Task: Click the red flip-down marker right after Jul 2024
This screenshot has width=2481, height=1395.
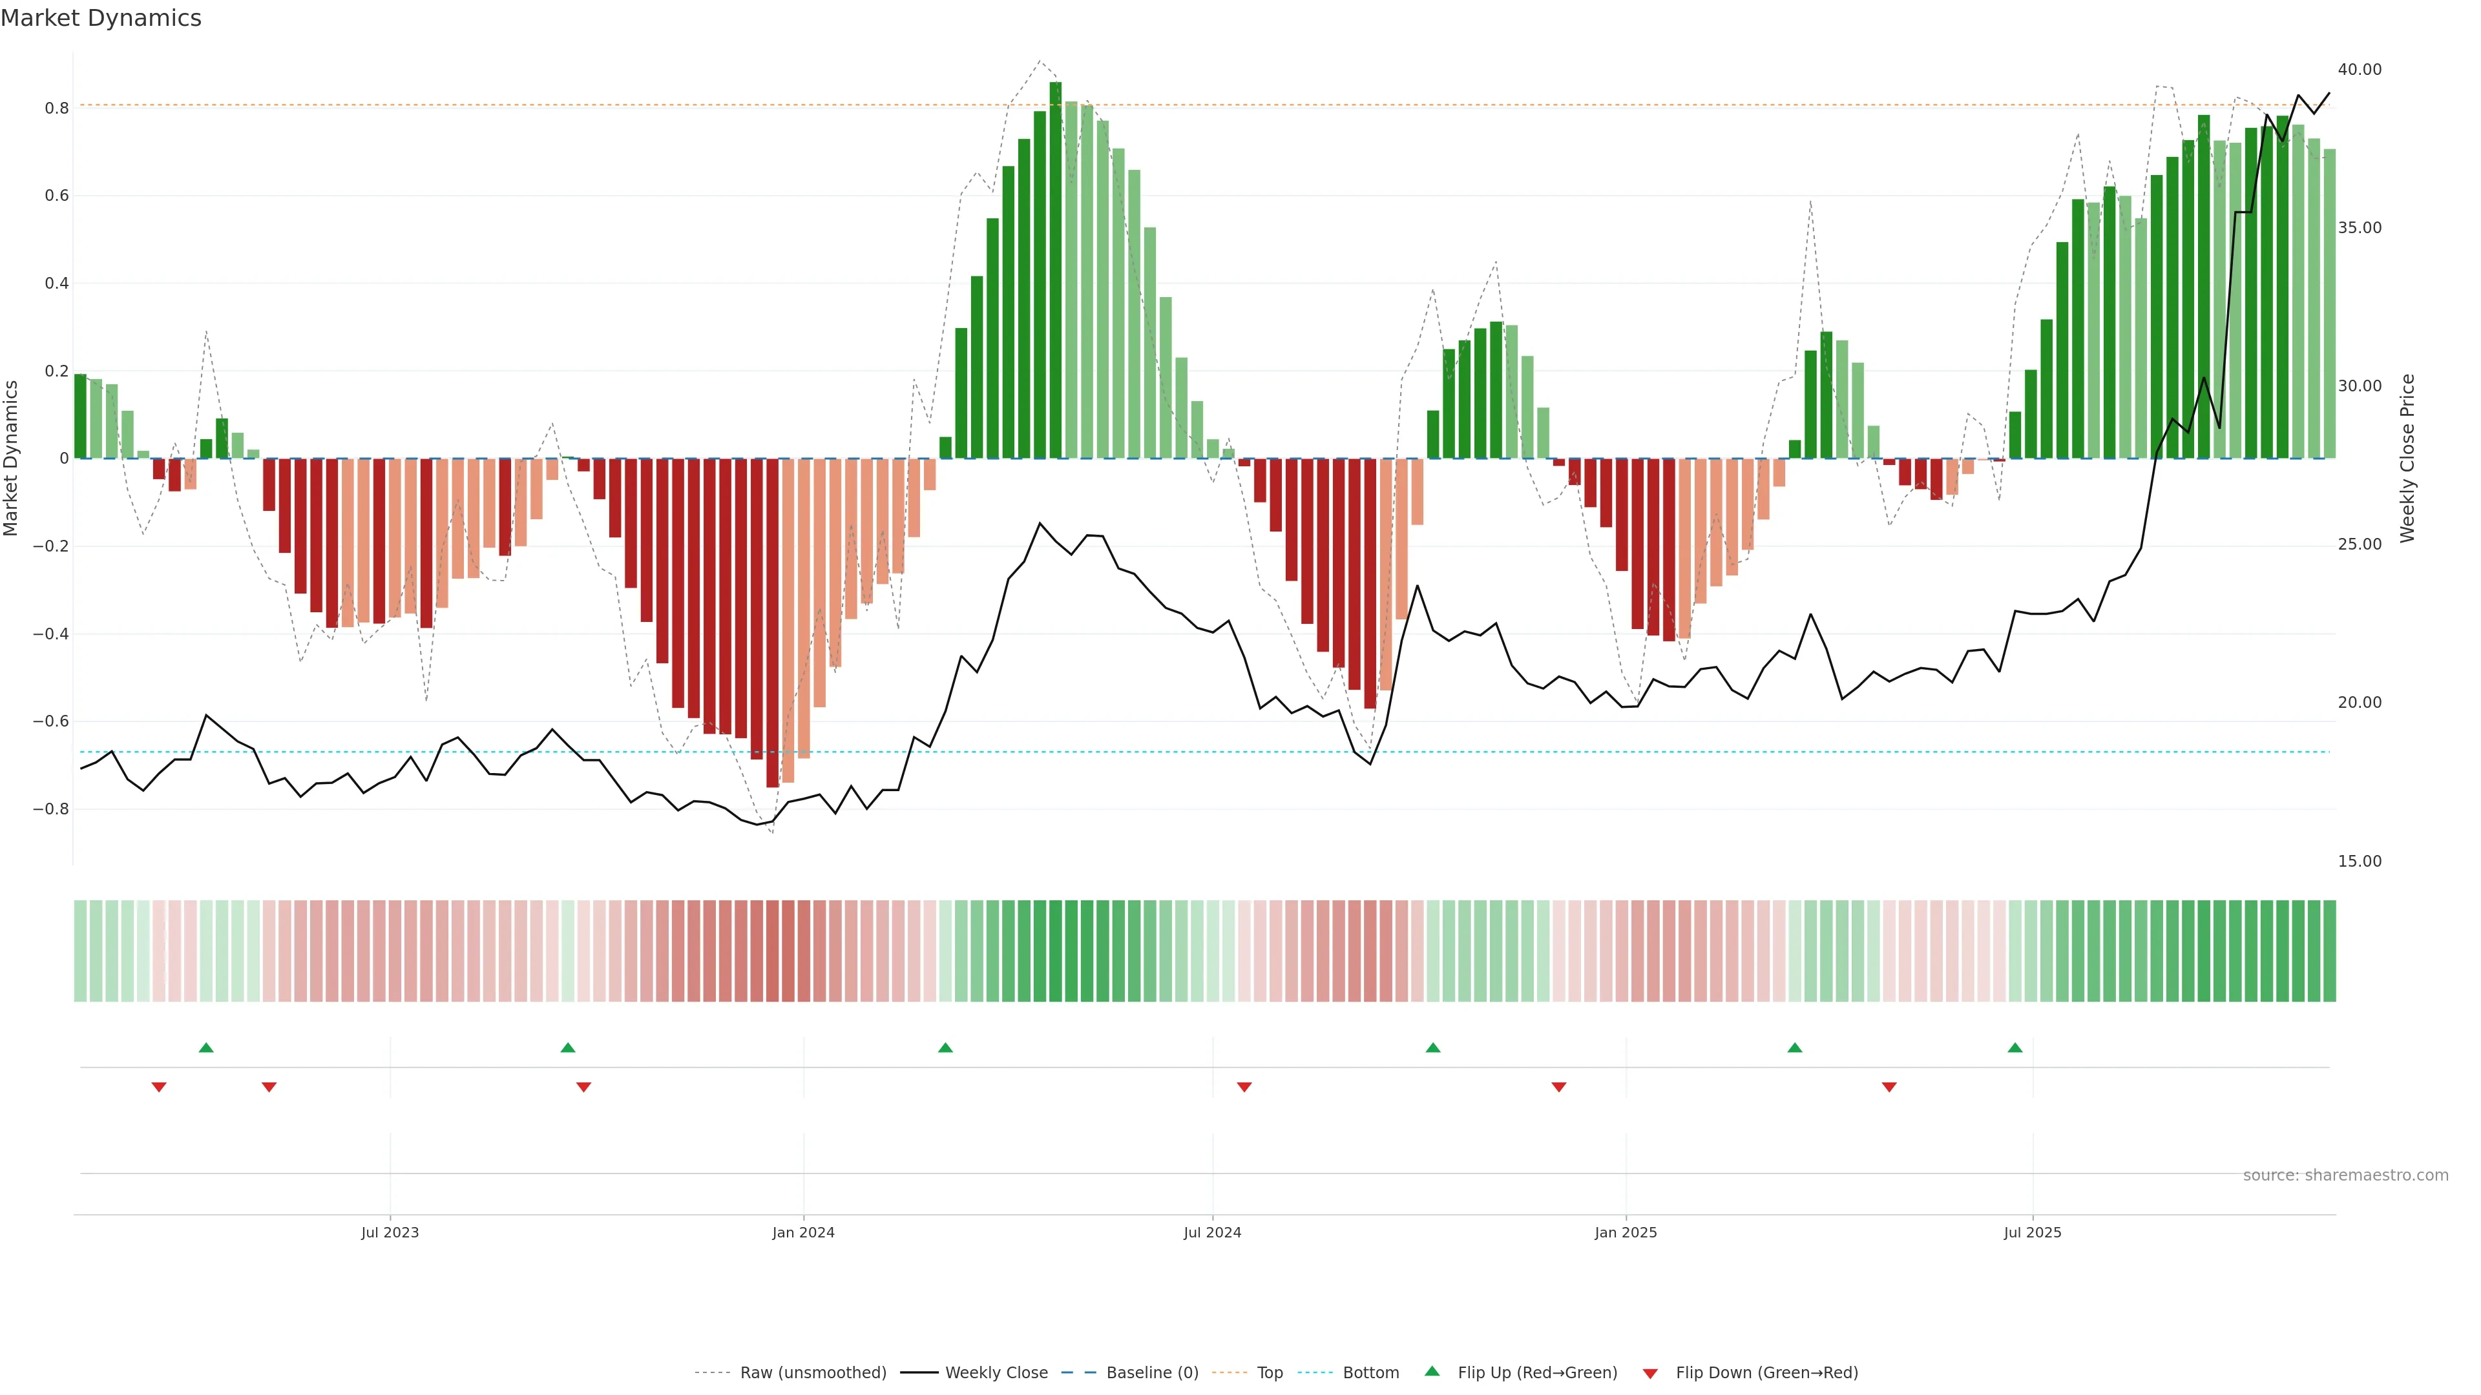Action: (x=1243, y=1087)
